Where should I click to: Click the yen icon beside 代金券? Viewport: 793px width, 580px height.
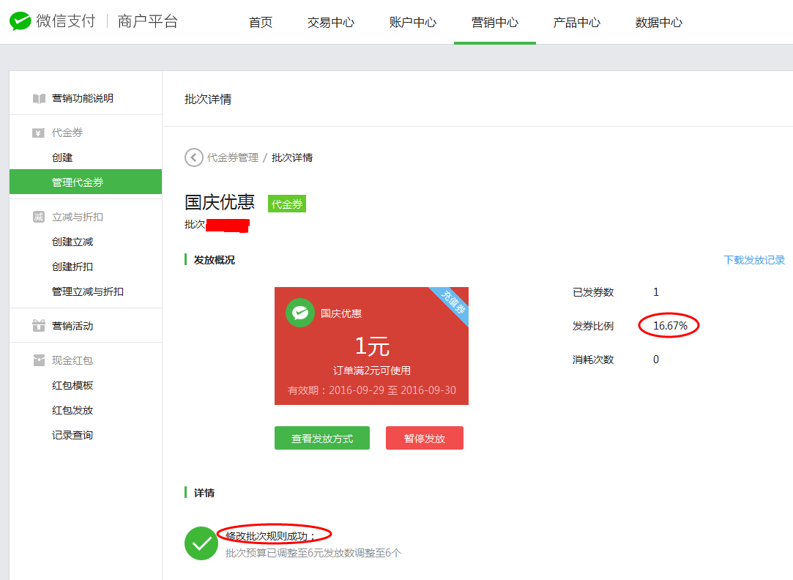[38, 133]
